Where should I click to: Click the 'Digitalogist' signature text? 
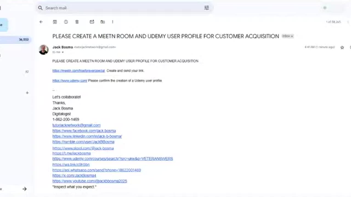(x=62, y=114)
